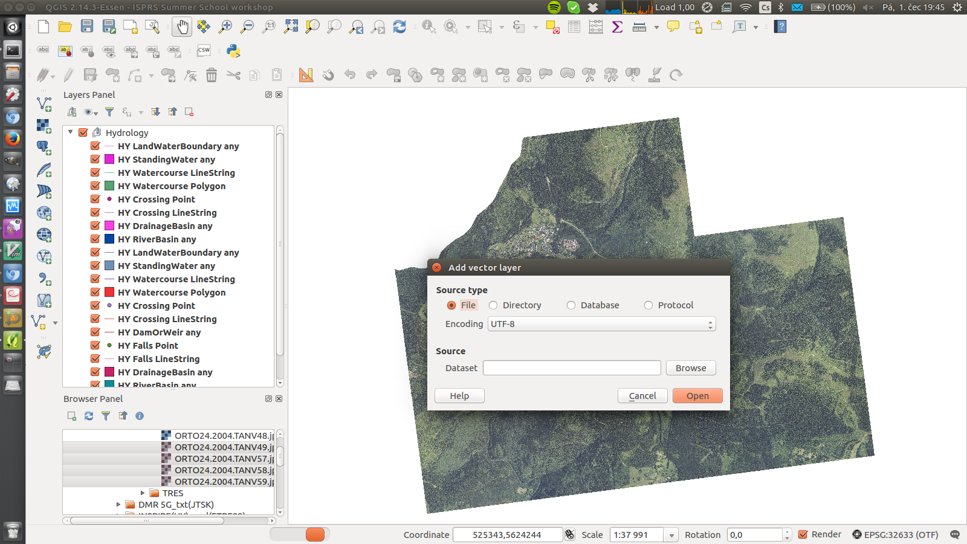The width and height of the screenshot is (967, 544).
Task: Click the Refresh icon in Browser Panel
Action: (x=89, y=416)
